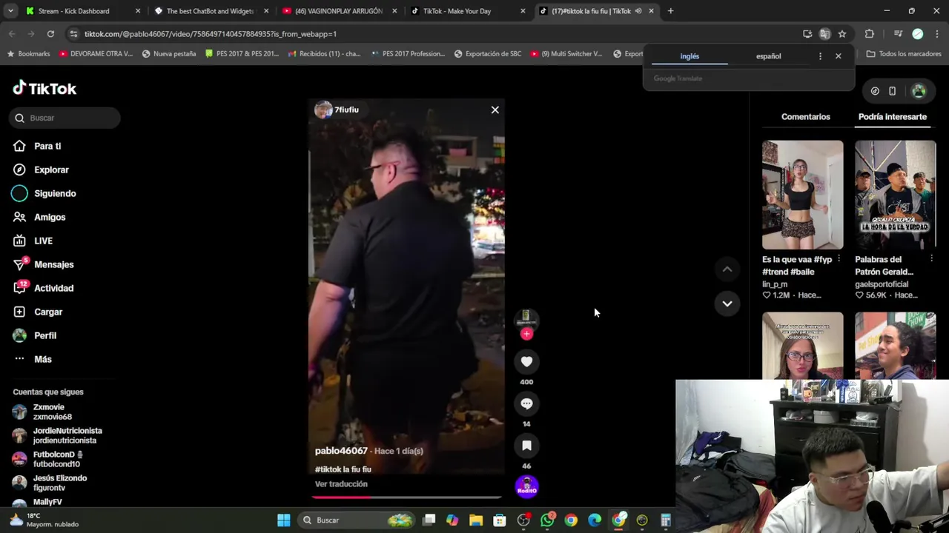
Task: Click Ver traducción under the caption
Action: click(341, 484)
